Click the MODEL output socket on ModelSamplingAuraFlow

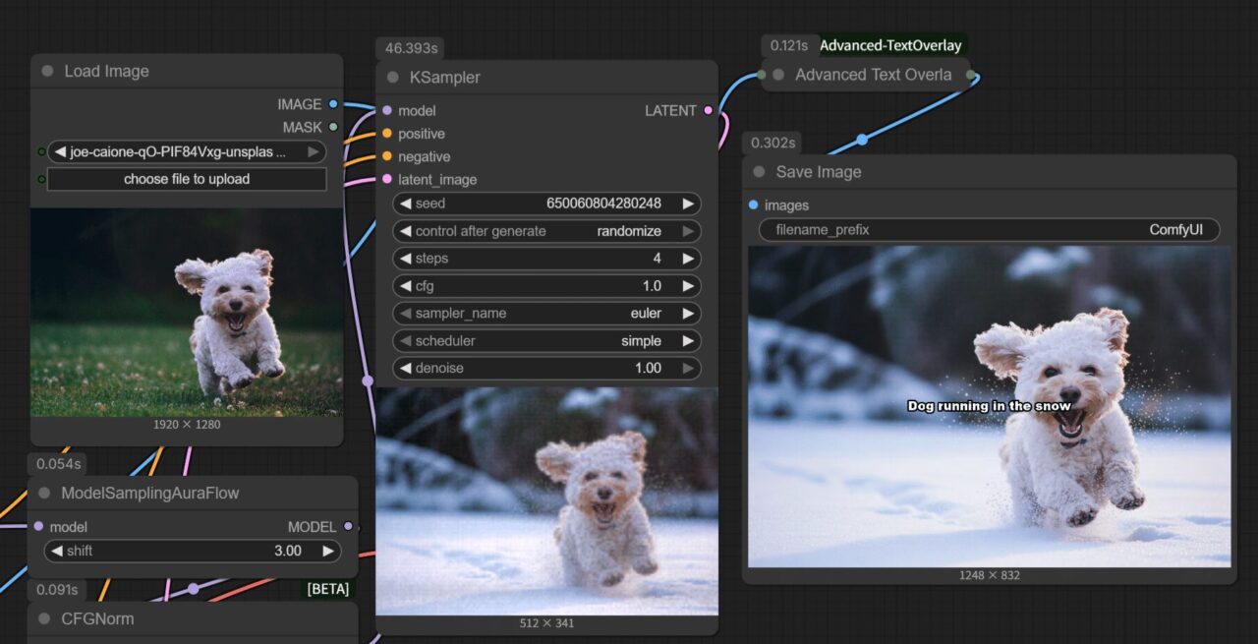348,527
